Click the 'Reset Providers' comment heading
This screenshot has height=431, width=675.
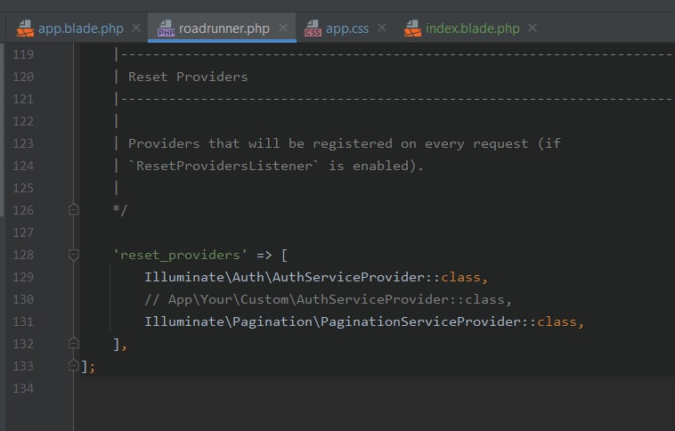coord(188,77)
